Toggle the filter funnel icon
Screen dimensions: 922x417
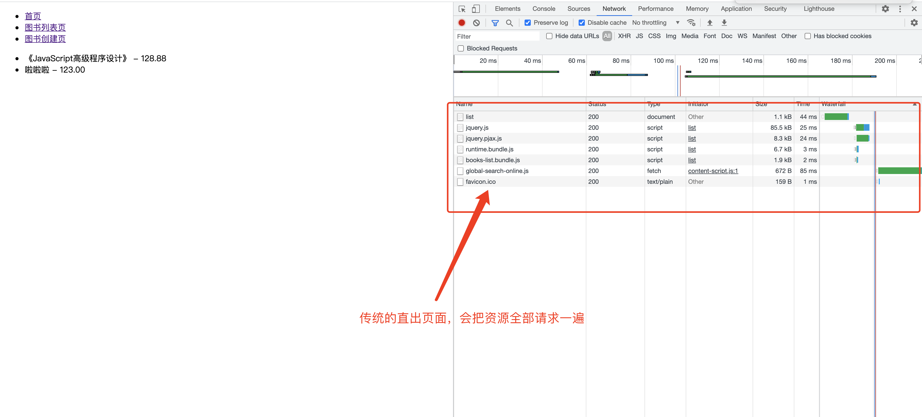point(495,23)
